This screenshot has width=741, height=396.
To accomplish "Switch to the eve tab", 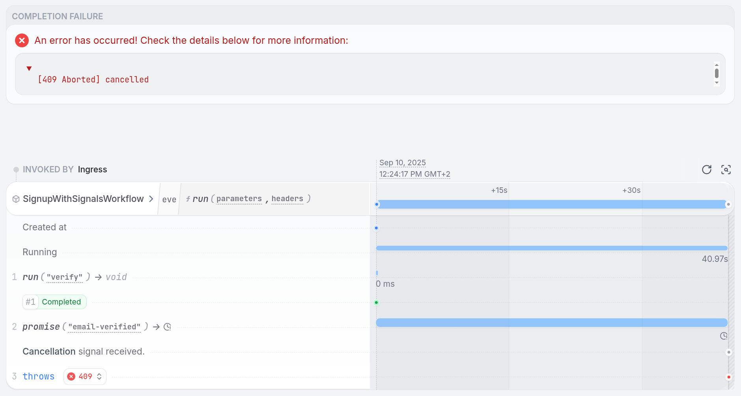I will [x=169, y=199].
